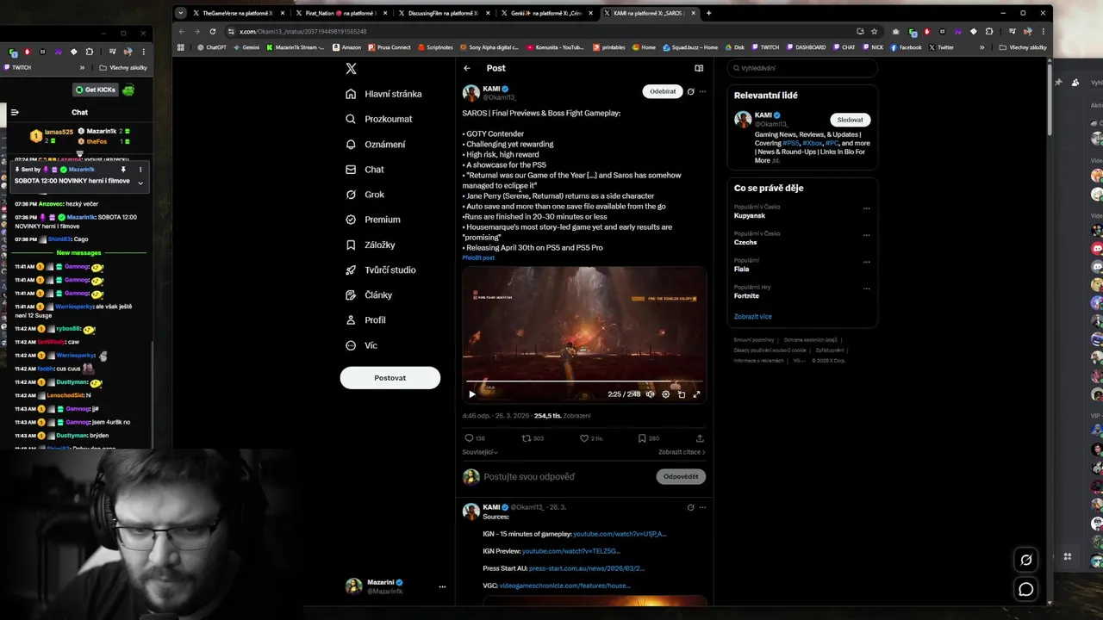Viewport: 1103px width, 620px height.
Task: Click the back arrow next to Post
Action: (467, 68)
